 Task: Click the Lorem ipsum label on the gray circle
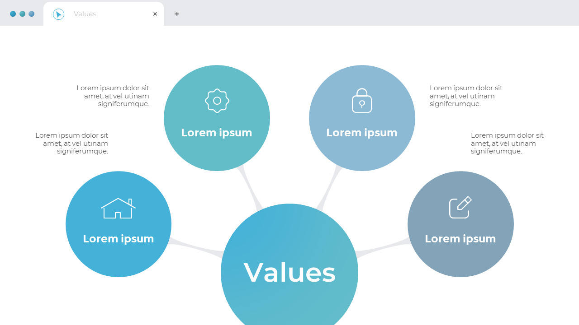pos(460,239)
